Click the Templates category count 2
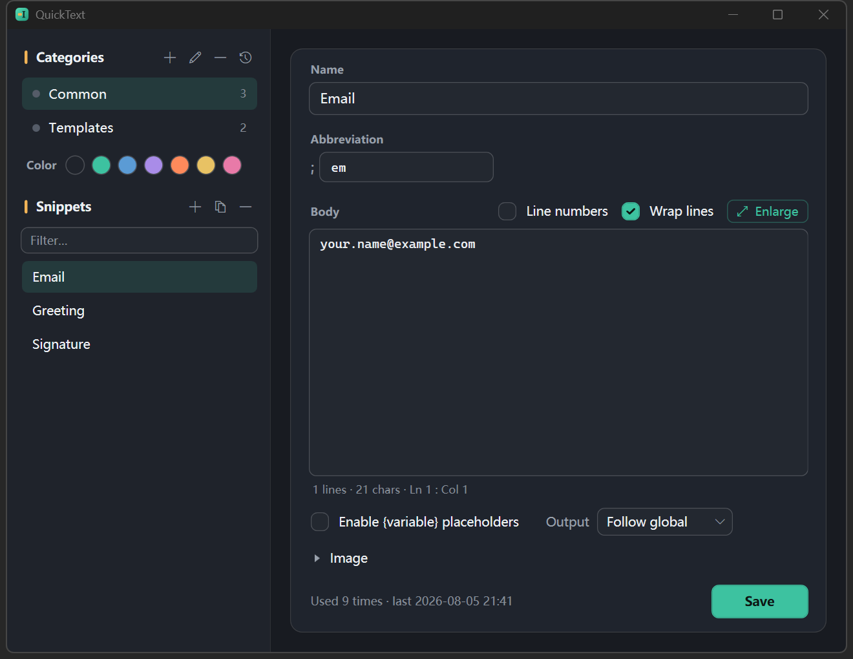This screenshot has width=853, height=659. pyautogui.click(x=243, y=128)
